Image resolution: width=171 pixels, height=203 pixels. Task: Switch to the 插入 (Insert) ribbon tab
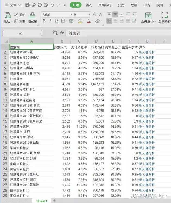click(x=88, y=5)
